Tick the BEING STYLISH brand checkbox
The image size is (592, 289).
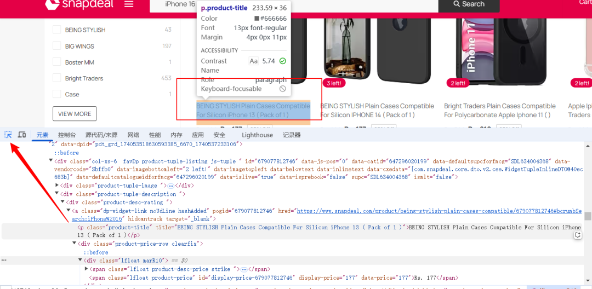[56, 30]
